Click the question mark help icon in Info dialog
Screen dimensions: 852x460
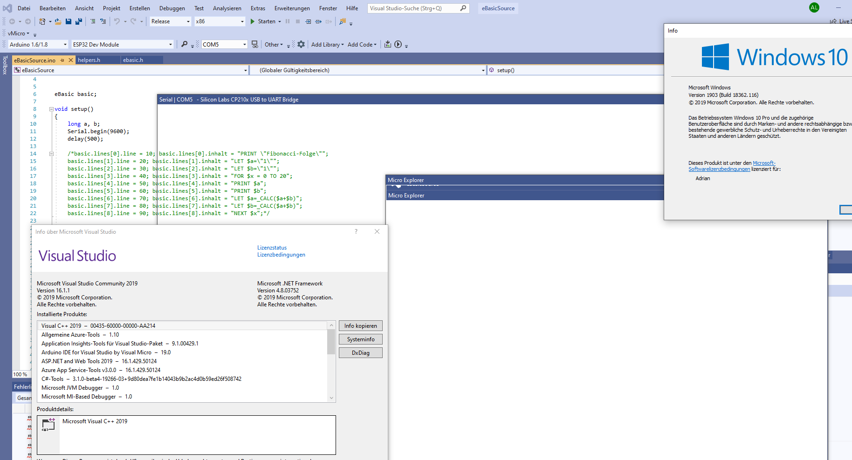click(356, 231)
